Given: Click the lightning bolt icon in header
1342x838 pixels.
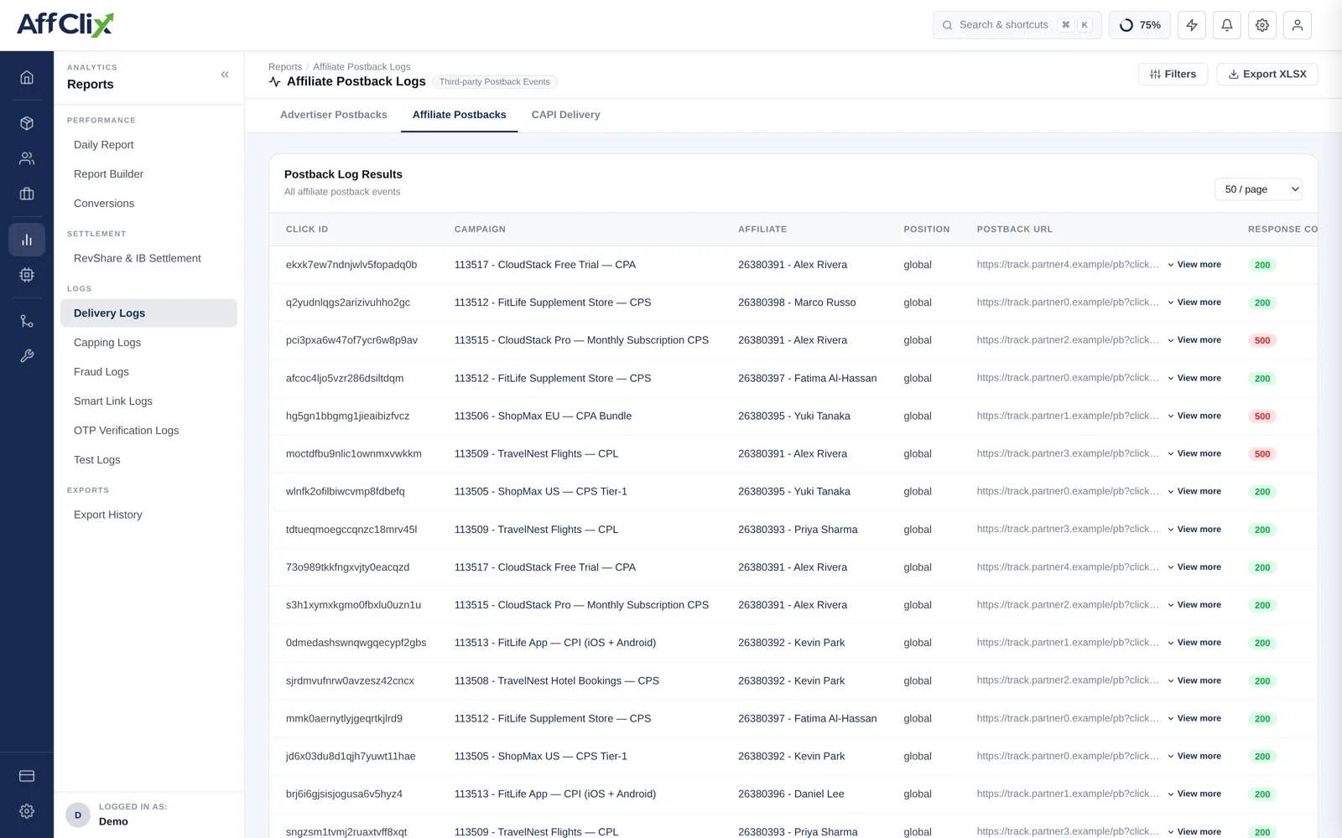Looking at the screenshot, I should point(1192,25).
